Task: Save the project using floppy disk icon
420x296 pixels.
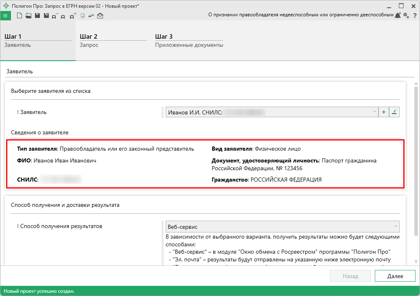Action: pos(37,16)
